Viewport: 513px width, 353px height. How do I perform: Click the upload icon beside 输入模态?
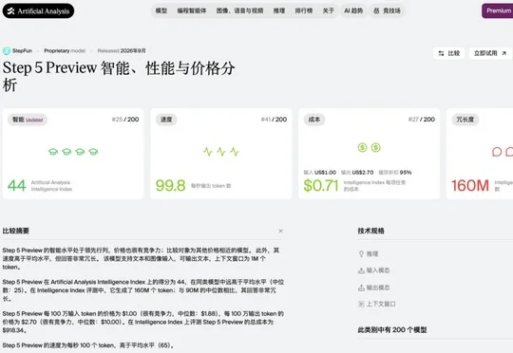tap(361, 270)
